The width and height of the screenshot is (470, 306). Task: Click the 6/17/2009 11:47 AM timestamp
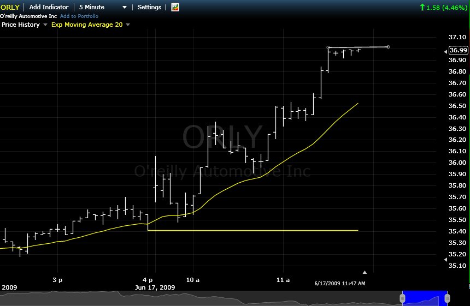click(339, 283)
